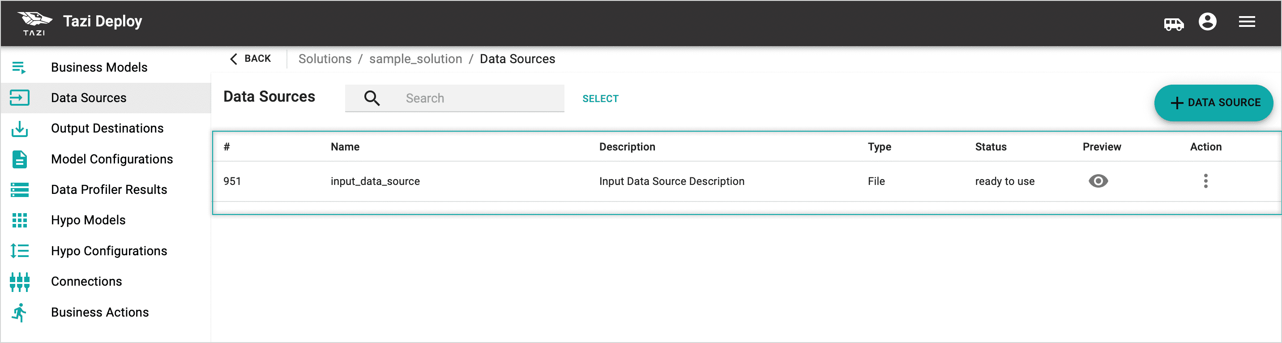
Task: Click the Status column header
Action: pyautogui.click(x=990, y=147)
